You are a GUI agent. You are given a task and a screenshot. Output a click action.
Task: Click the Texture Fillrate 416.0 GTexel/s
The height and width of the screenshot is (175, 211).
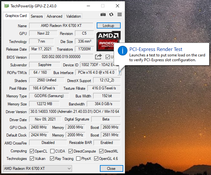tap(104, 88)
